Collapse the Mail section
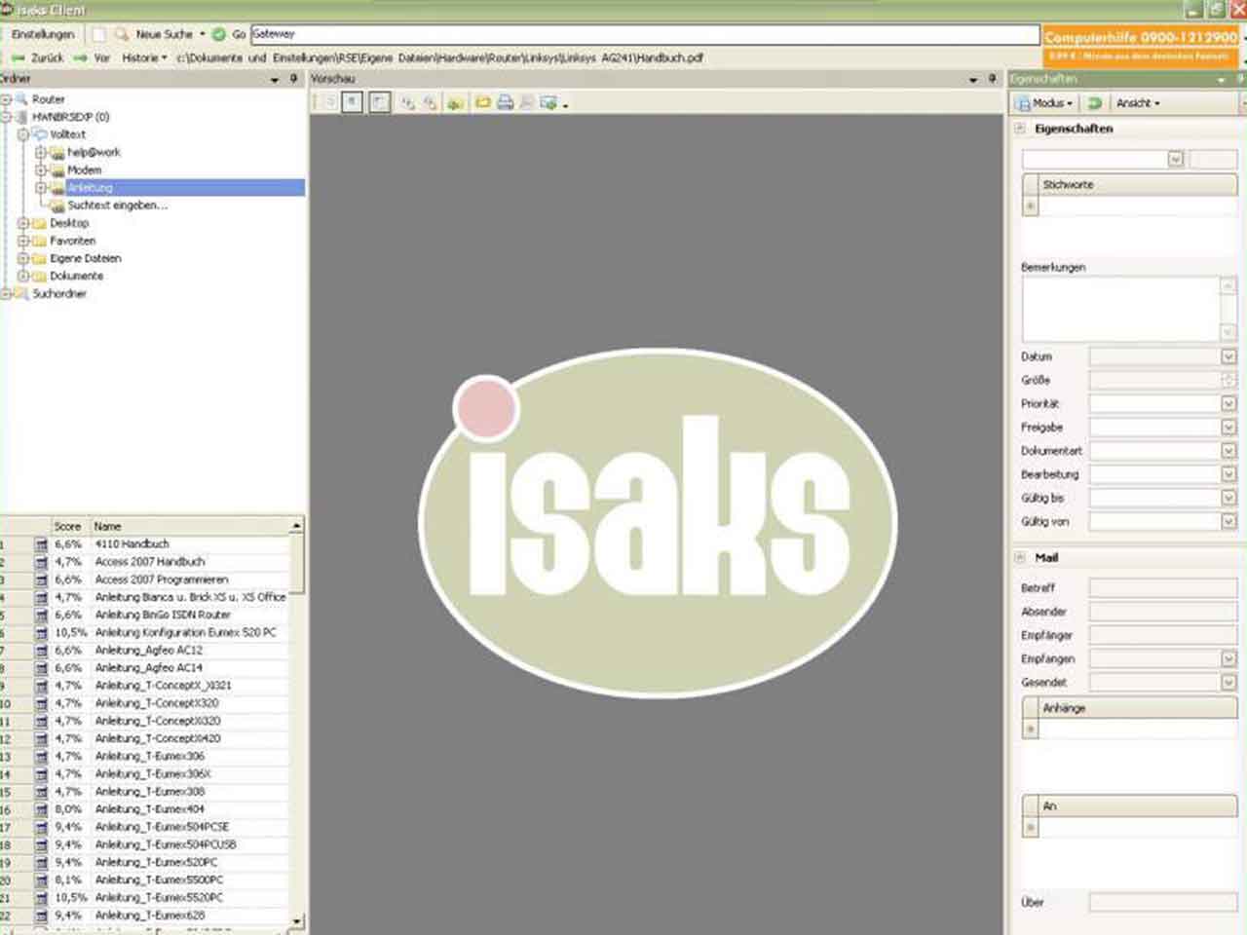1247x935 pixels. tap(1020, 558)
